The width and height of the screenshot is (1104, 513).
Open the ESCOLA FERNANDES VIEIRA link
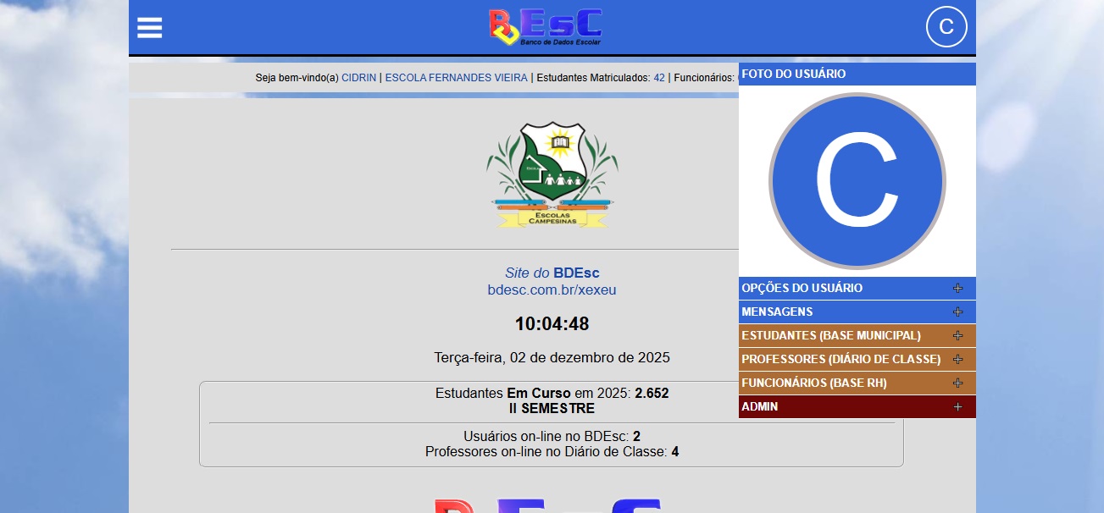456,78
